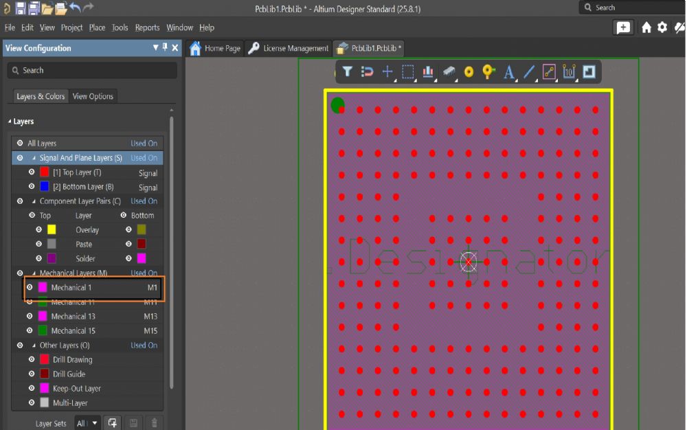
Task: Click the selection filter funnel icon
Action: tap(348, 71)
